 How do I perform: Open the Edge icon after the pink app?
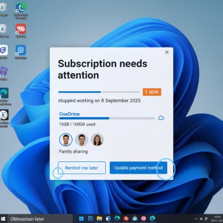[153, 218]
